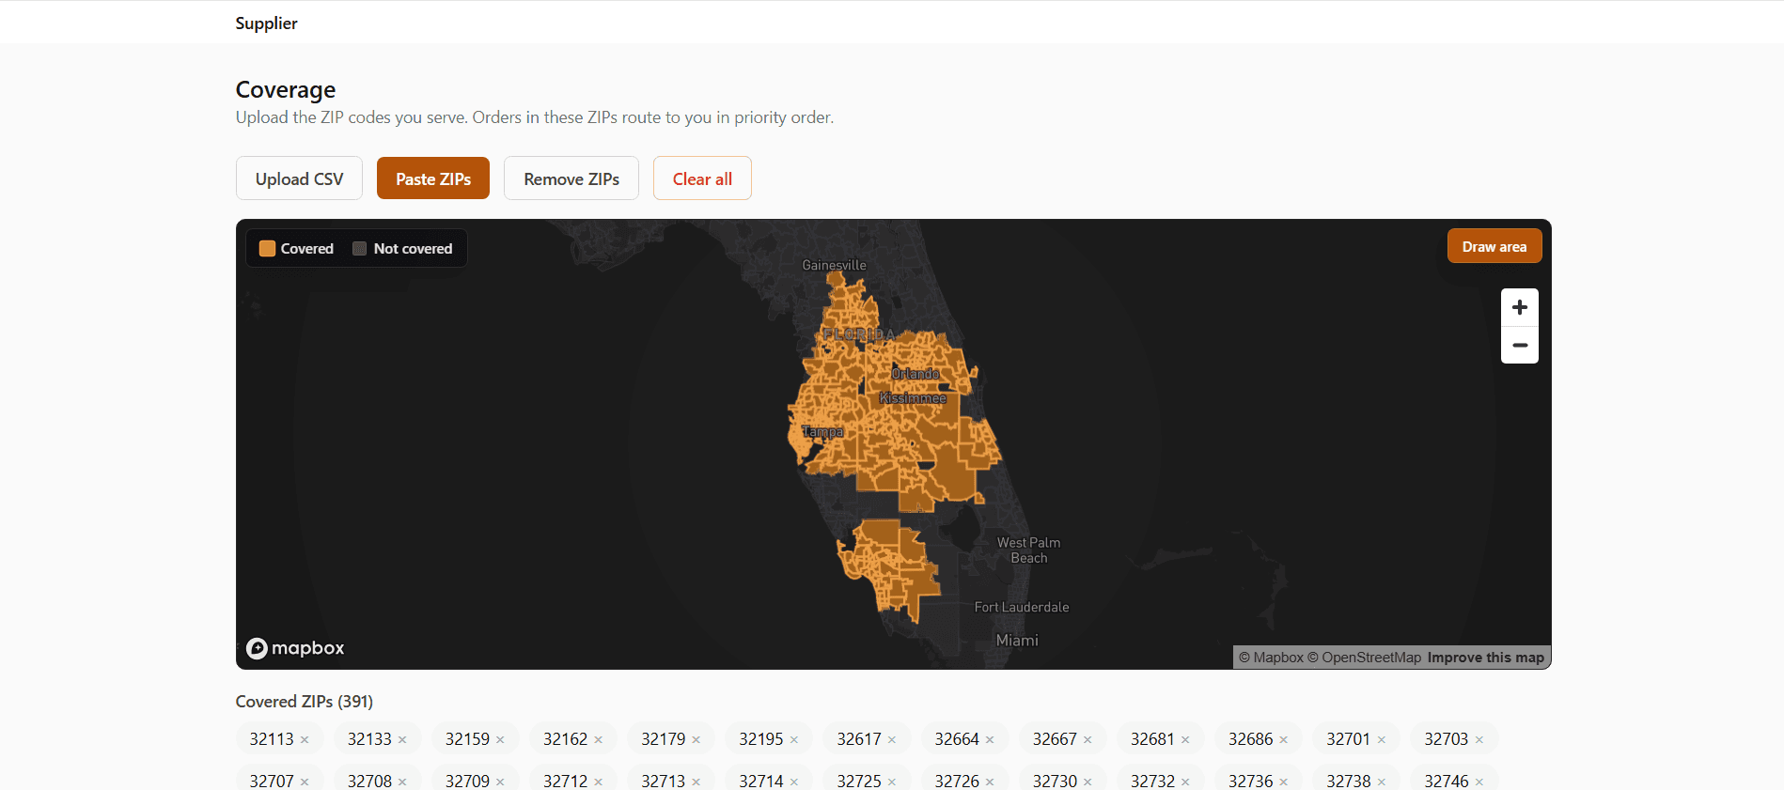Click the gray Not covered legend swatch

point(359,248)
